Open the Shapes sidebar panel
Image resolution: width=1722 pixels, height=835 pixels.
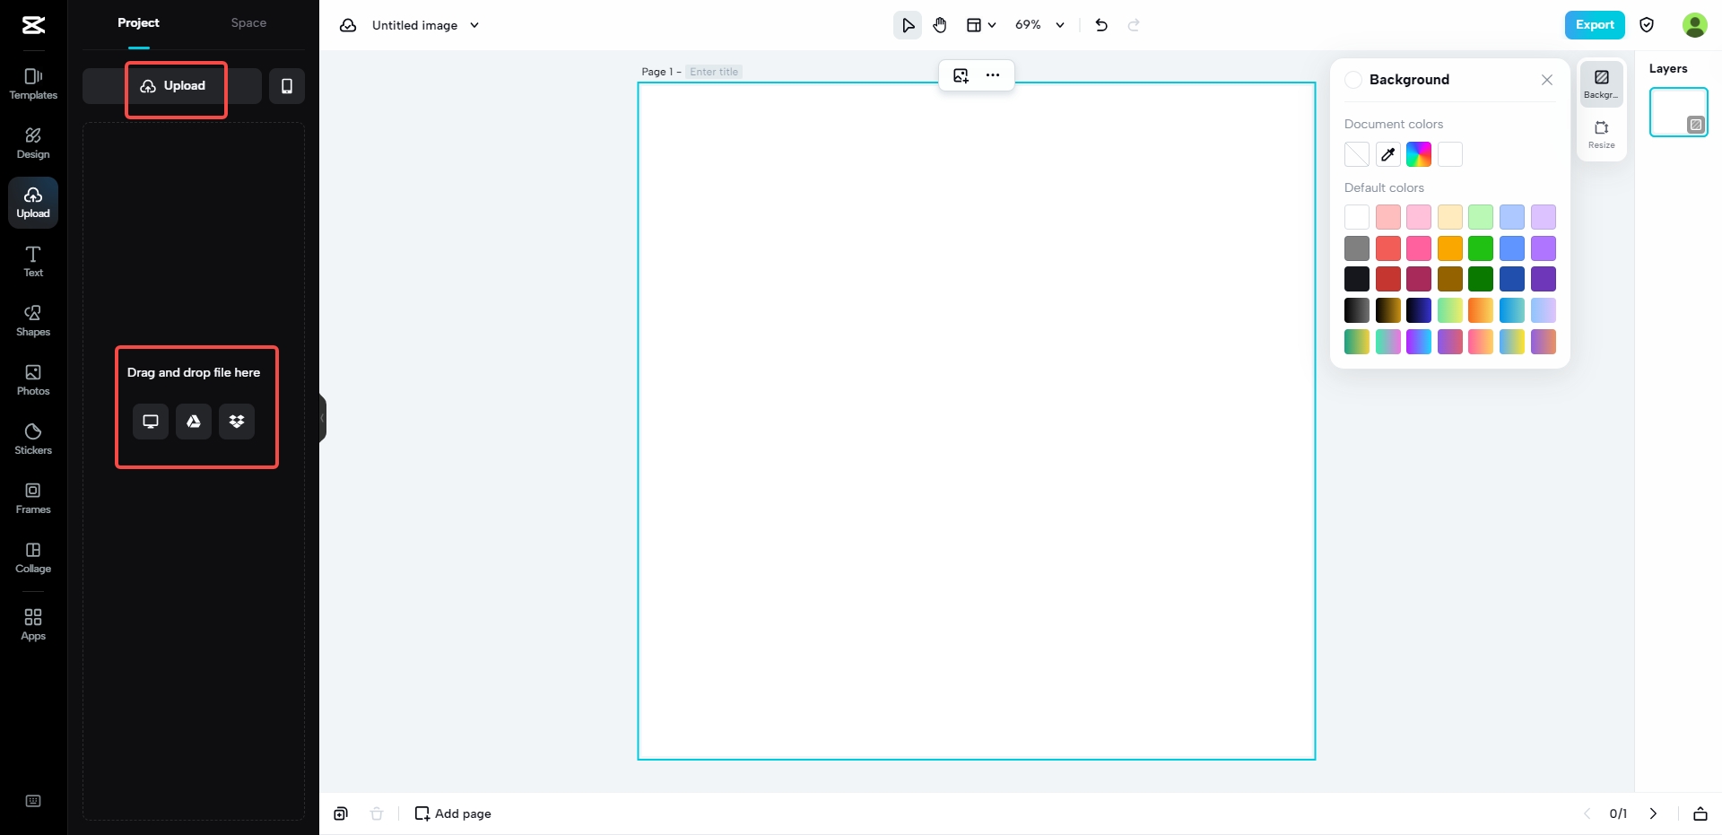coord(33,321)
